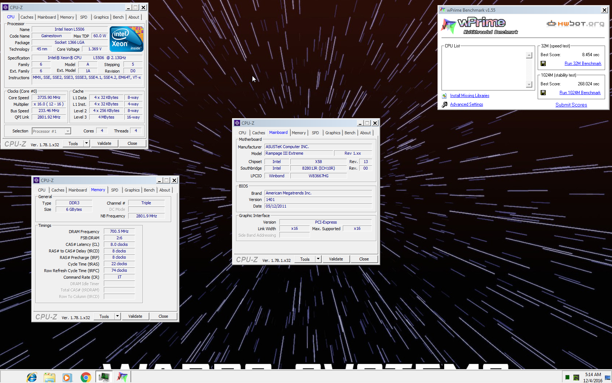The height and width of the screenshot is (383, 612).
Task: Click the Core Speed value 3735.90 MHz
Action: click(49, 97)
